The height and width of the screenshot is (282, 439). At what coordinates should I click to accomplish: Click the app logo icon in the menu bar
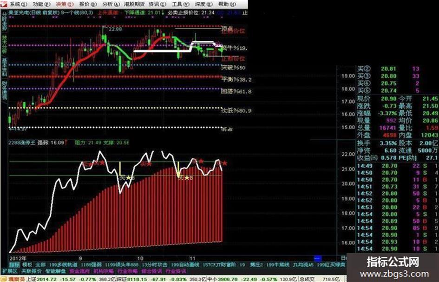click(4, 4)
